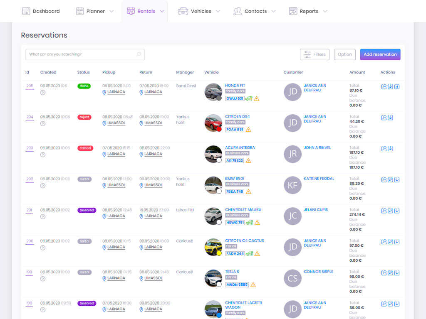This screenshot has width=426, height=319.
Task: Open reservation ID 202 link
Action: click(30, 179)
